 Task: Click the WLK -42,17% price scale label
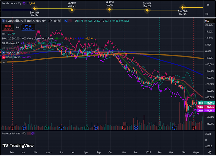(x=206, y=107)
